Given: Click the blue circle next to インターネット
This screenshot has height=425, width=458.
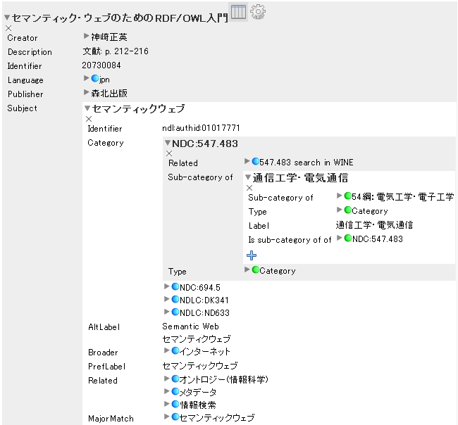Looking at the screenshot, I should (175, 350).
